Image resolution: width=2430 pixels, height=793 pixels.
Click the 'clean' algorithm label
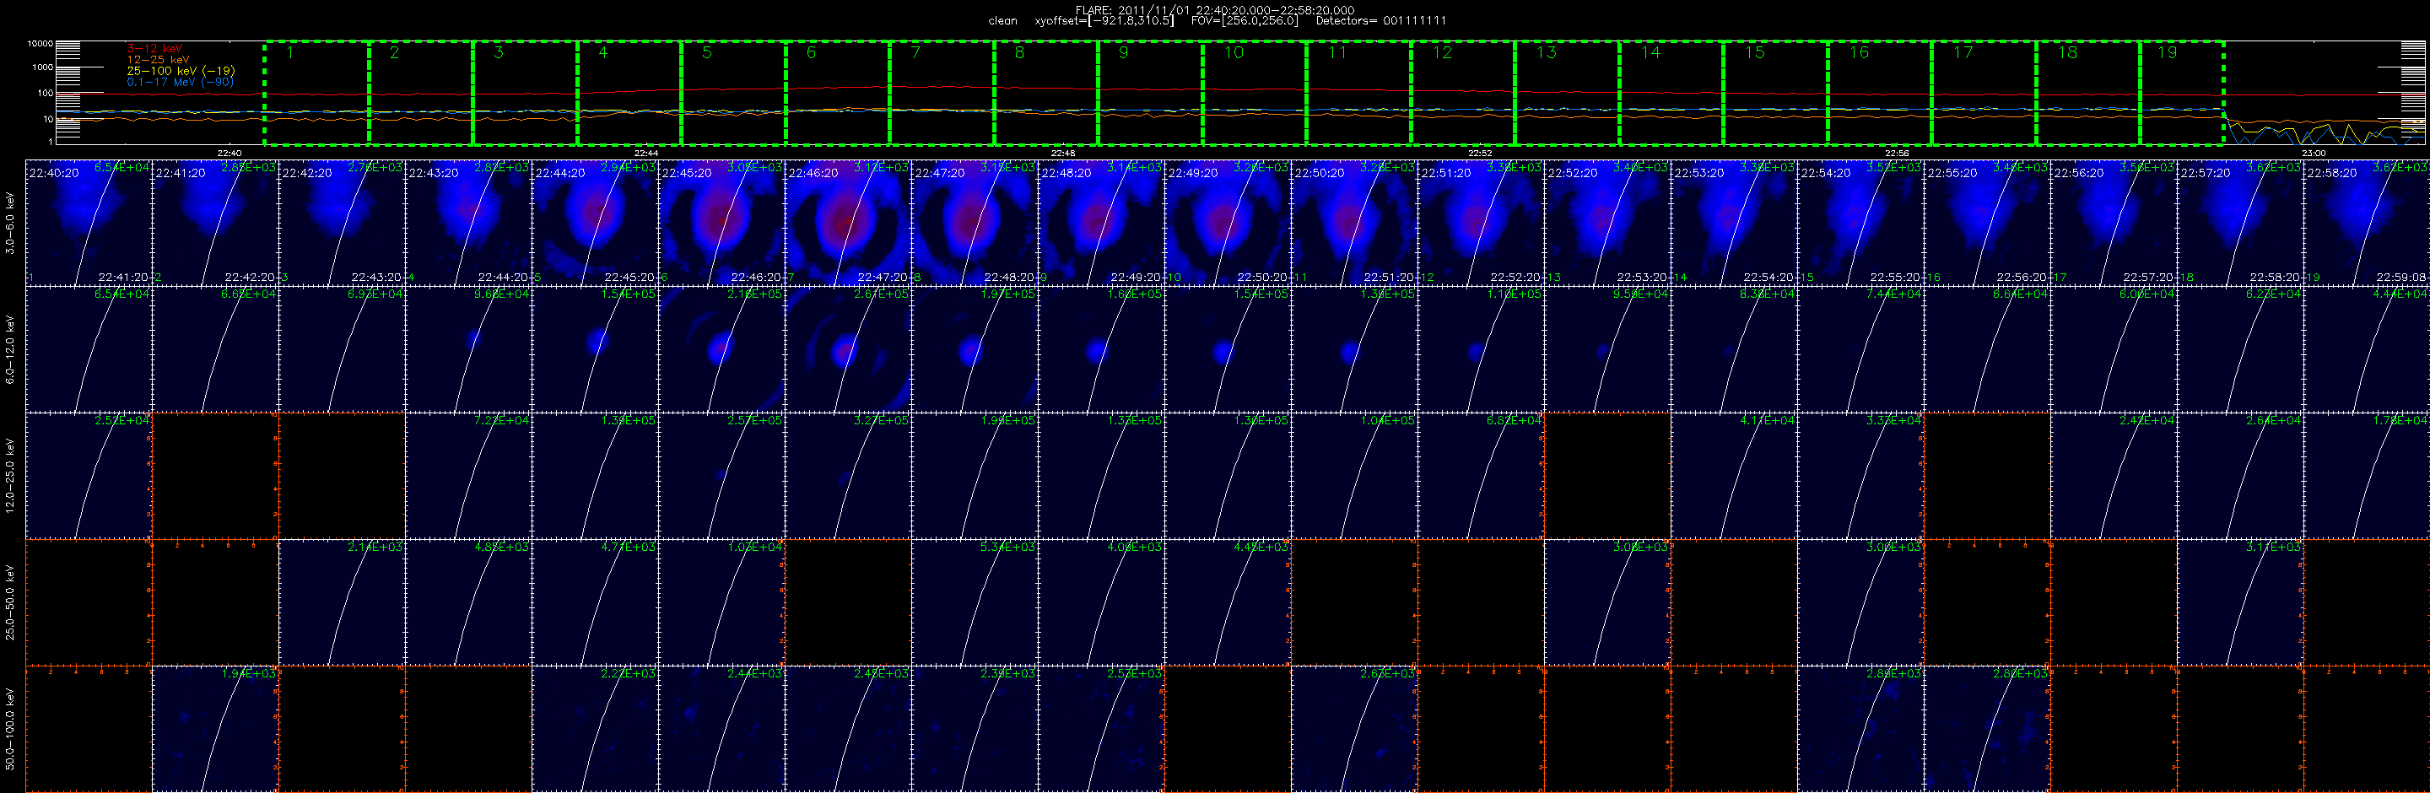pyautogui.click(x=1002, y=21)
